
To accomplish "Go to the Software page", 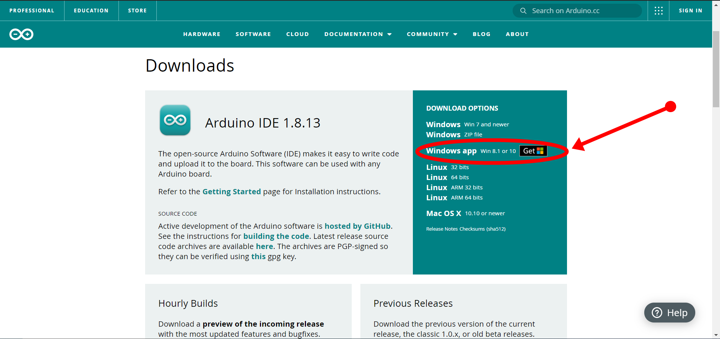I will click(x=253, y=34).
